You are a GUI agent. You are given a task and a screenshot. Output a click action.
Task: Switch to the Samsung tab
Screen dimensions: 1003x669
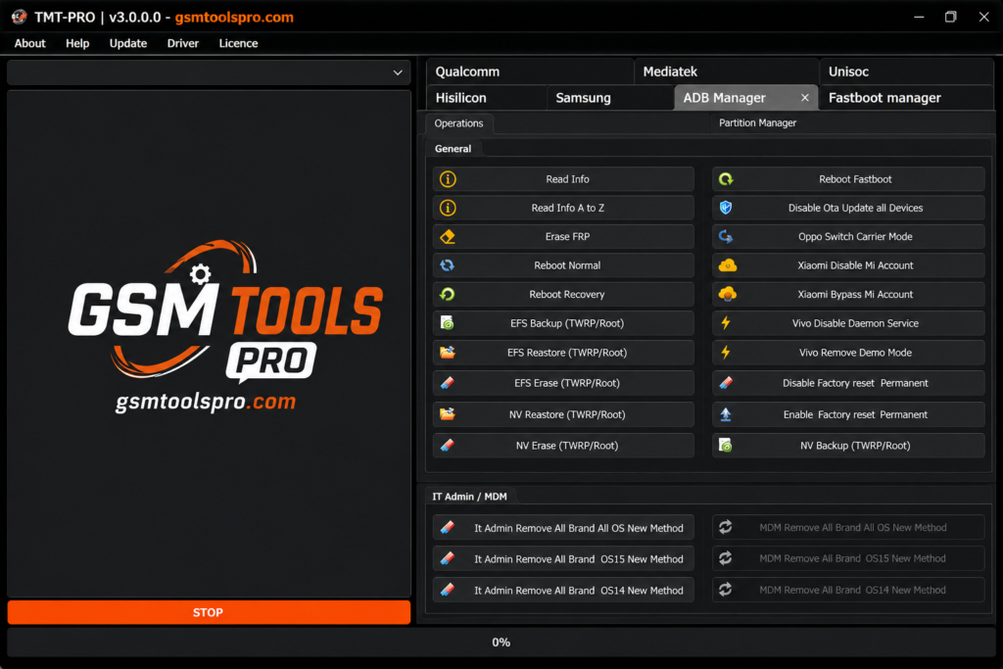pyautogui.click(x=610, y=98)
